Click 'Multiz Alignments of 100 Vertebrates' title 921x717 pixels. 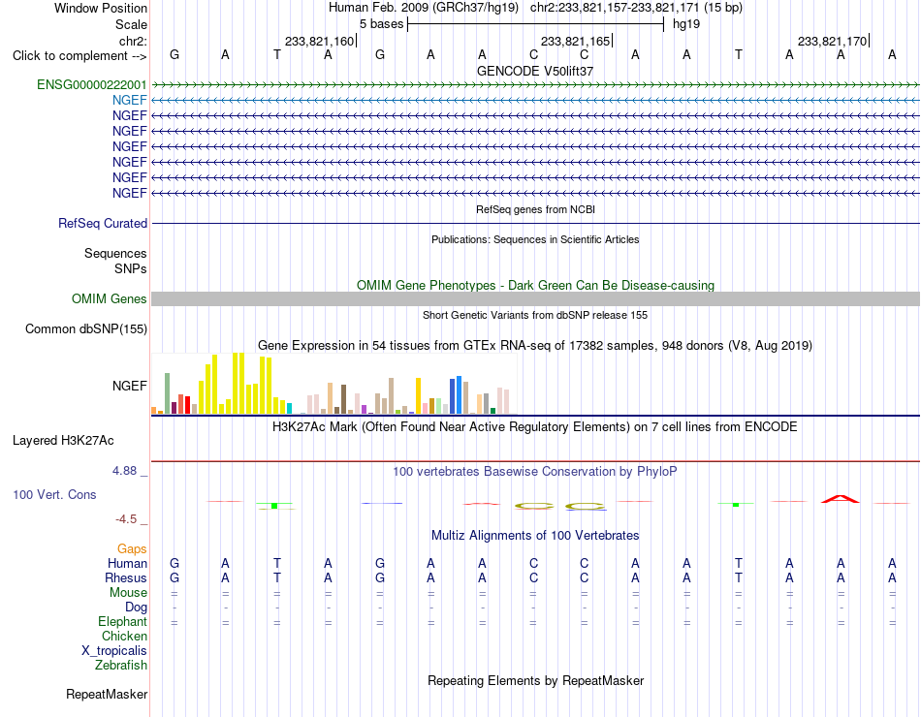[535, 536]
